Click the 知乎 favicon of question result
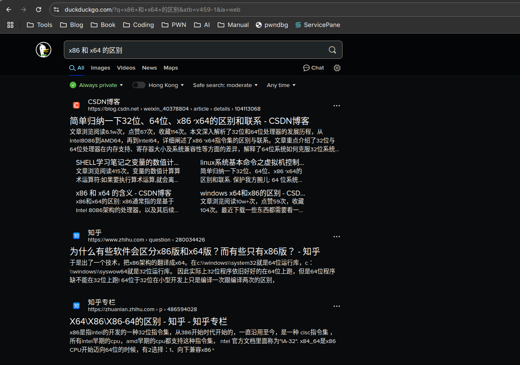Viewport: 520px width, 365px height. (x=76, y=236)
